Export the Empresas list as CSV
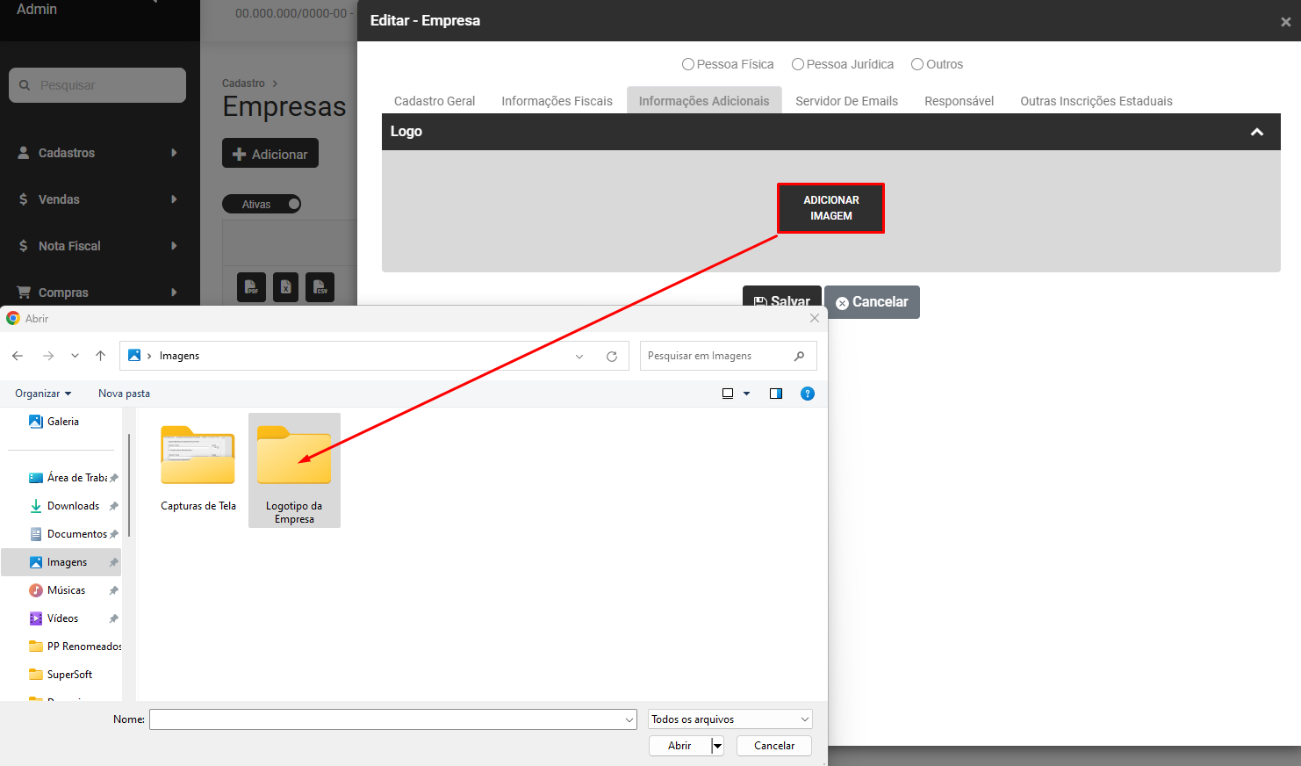Image resolution: width=1301 pixels, height=766 pixels. [x=320, y=287]
